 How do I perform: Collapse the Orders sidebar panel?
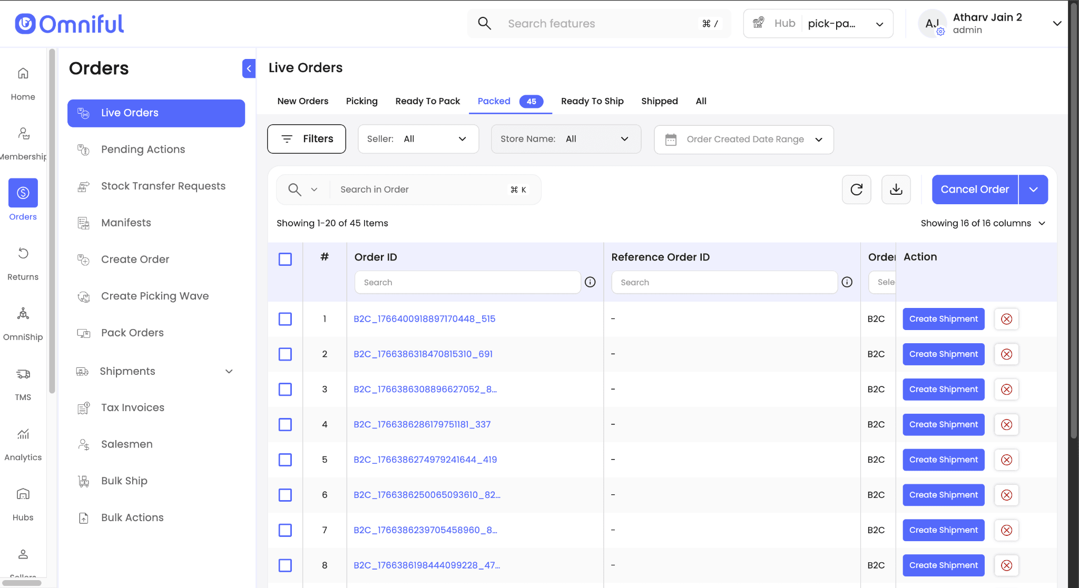click(x=249, y=68)
